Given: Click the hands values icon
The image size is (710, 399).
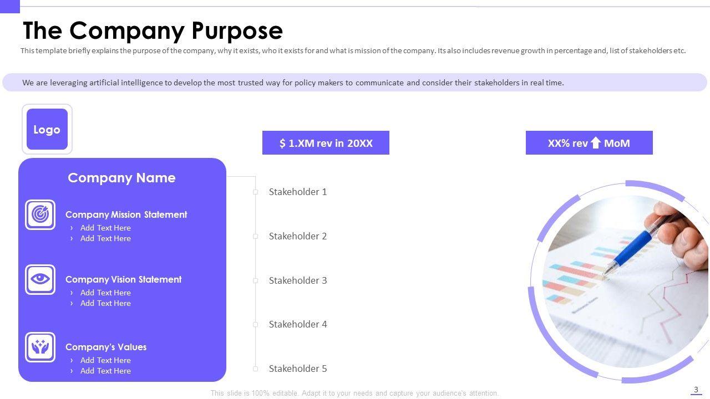Looking at the screenshot, I should pos(40,347).
